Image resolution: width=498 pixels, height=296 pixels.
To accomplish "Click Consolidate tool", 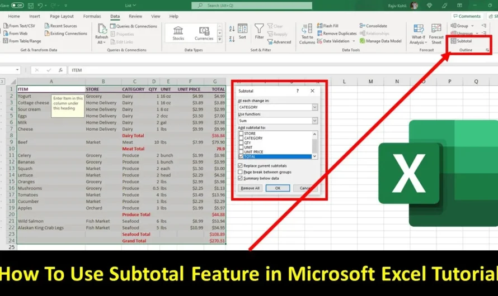I will coord(373,26).
